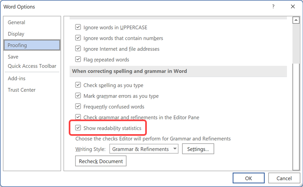The height and width of the screenshot is (187, 303).
Task: Click the Settings... button
Action: click(x=198, y=149)
